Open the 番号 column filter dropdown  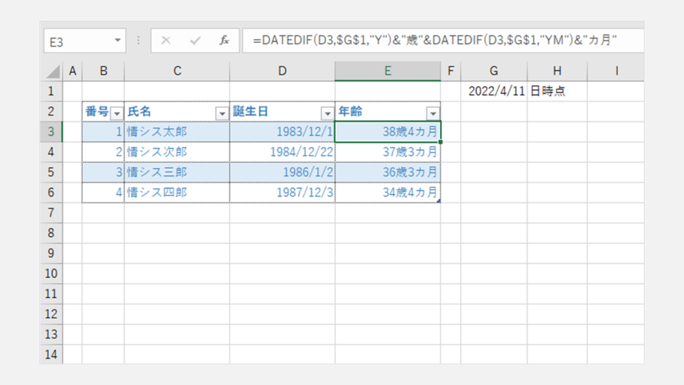(117, 114)
